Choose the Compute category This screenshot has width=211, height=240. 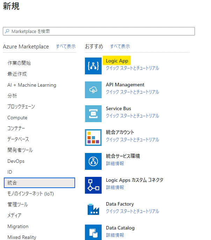(x=17, y=118)
